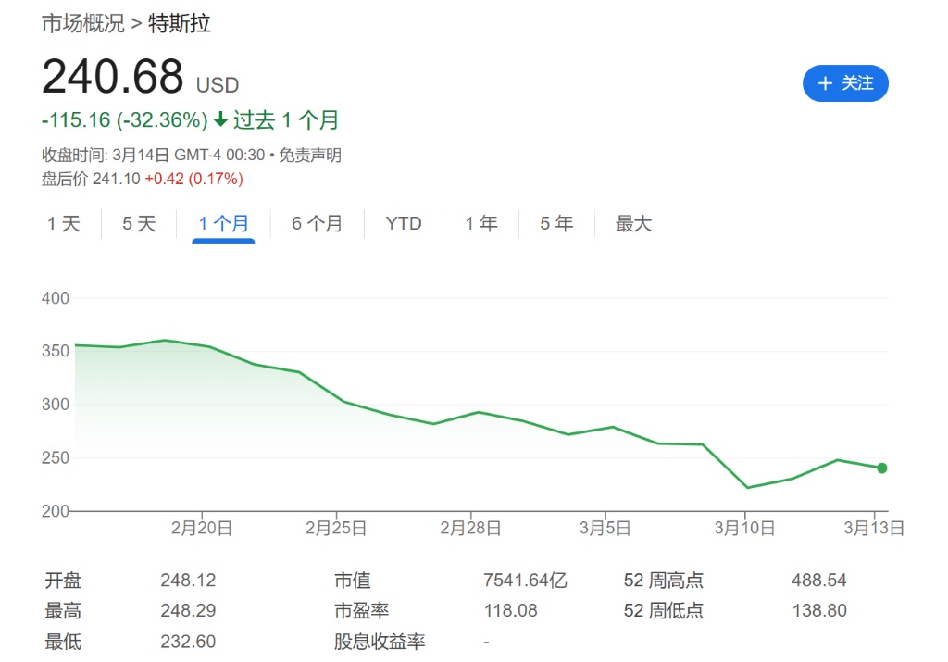Image resolution: width=948 pixels, height=662 pixels.
Task: Click the green down arrow icon
Action: coord(220,119)
